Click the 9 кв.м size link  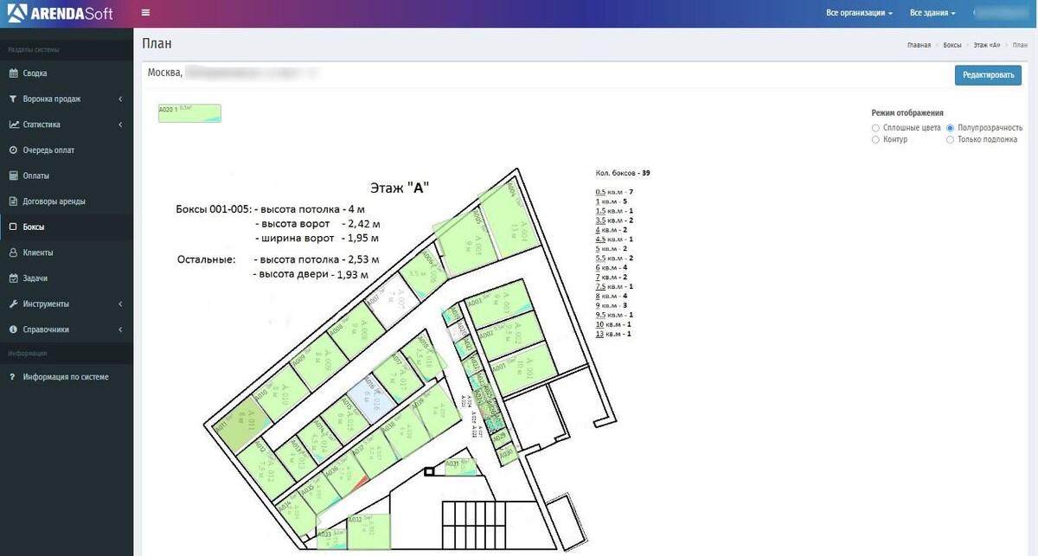608,305
